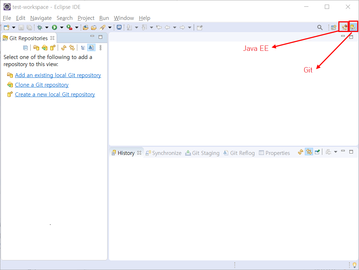Click Clone repository toolbar icon
Screen dimensions: 359x270
(45, 48)
